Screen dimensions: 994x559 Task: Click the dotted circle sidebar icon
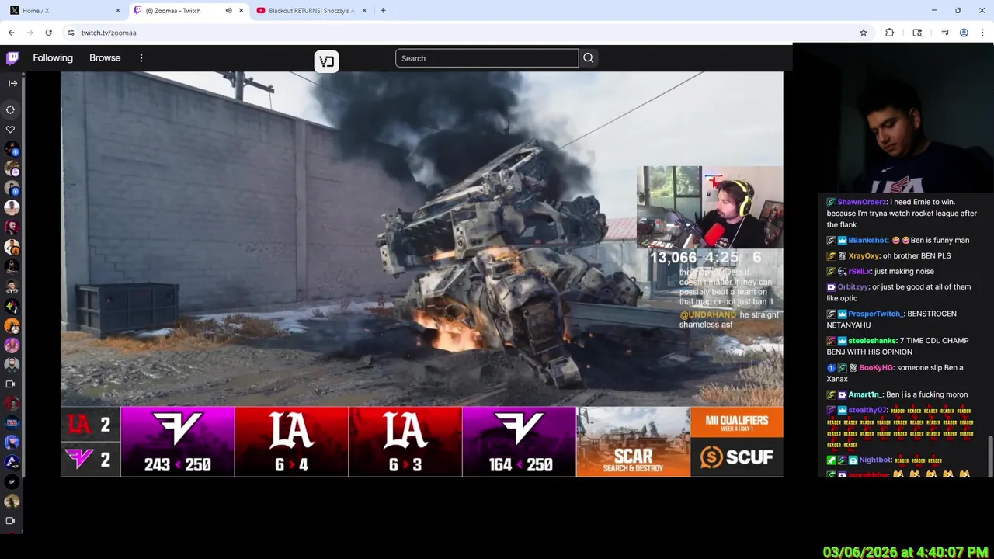click(11, 109)
